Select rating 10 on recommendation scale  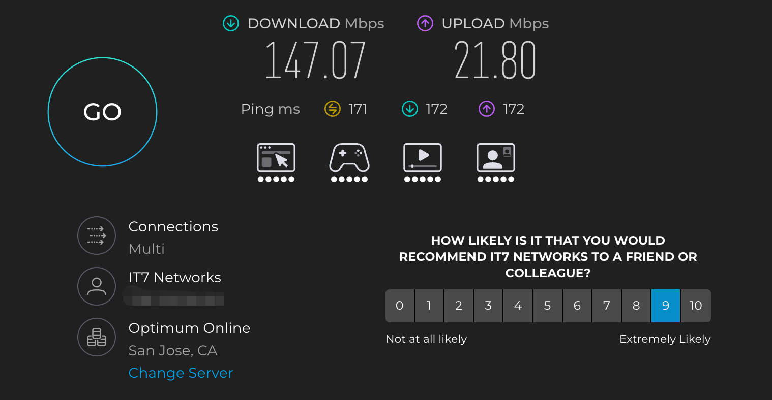point(696,306)
